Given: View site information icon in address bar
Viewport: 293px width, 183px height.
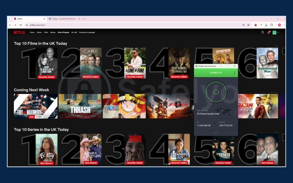Looking at the screenshot, I should (27, 25).
